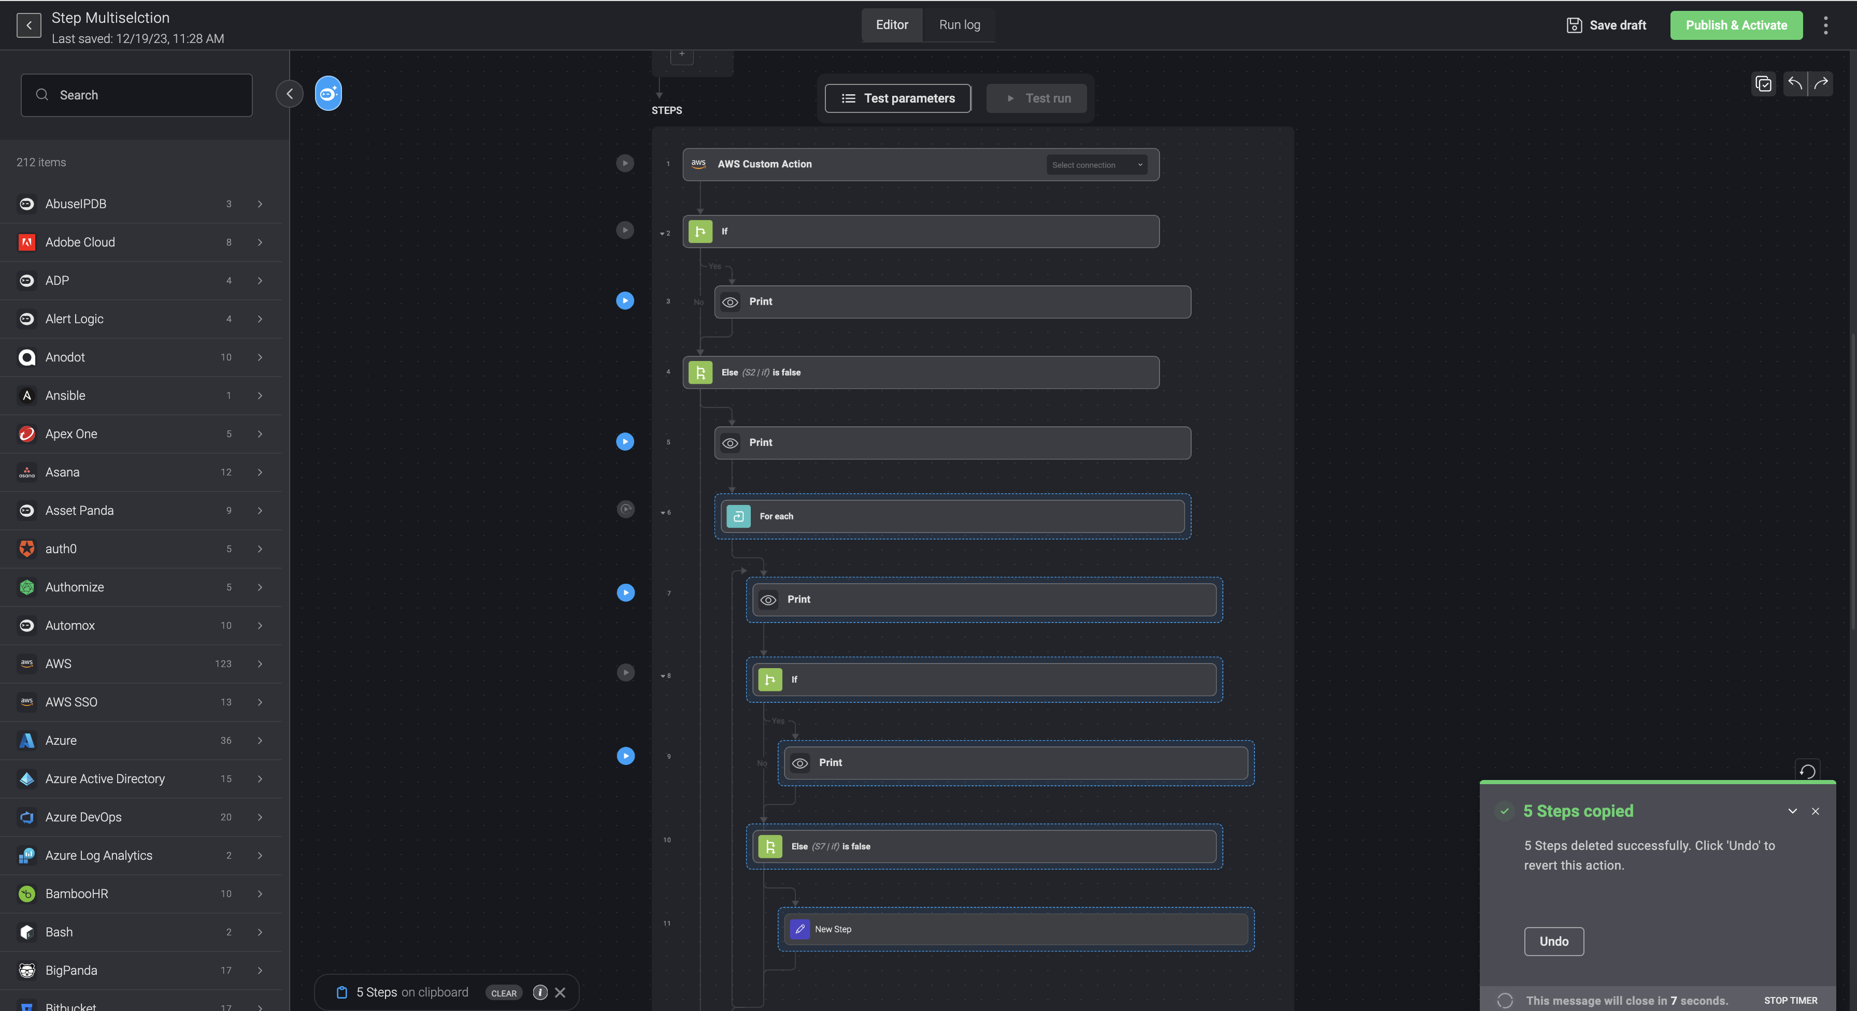Open Test parameters
This screenshot has width=1857, height=1011.
tap(897, 98)
